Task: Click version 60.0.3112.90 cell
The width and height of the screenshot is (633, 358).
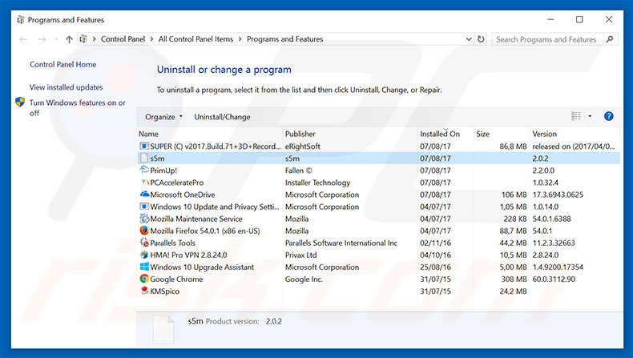Action: (554, 279)
